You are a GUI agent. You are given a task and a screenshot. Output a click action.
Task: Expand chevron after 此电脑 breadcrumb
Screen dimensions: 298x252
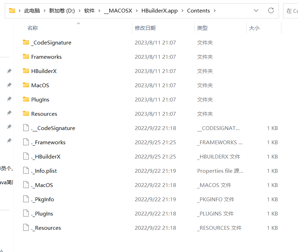coord(44,11)
